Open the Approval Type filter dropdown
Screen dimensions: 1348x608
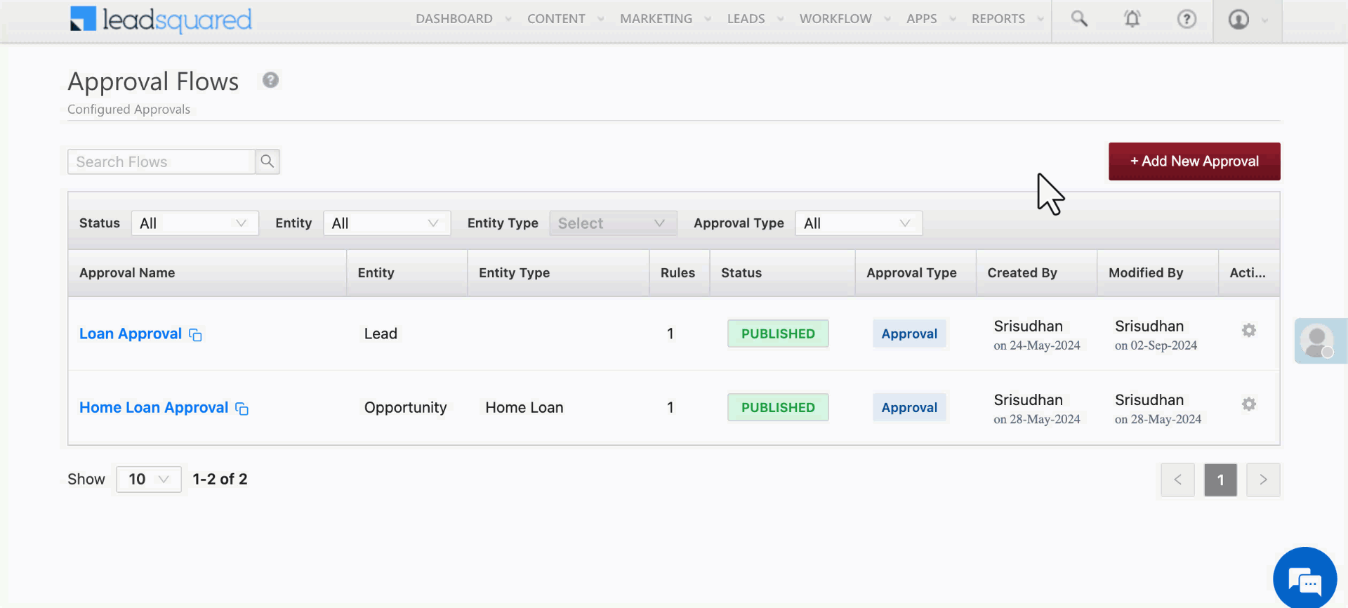(859, 223)
